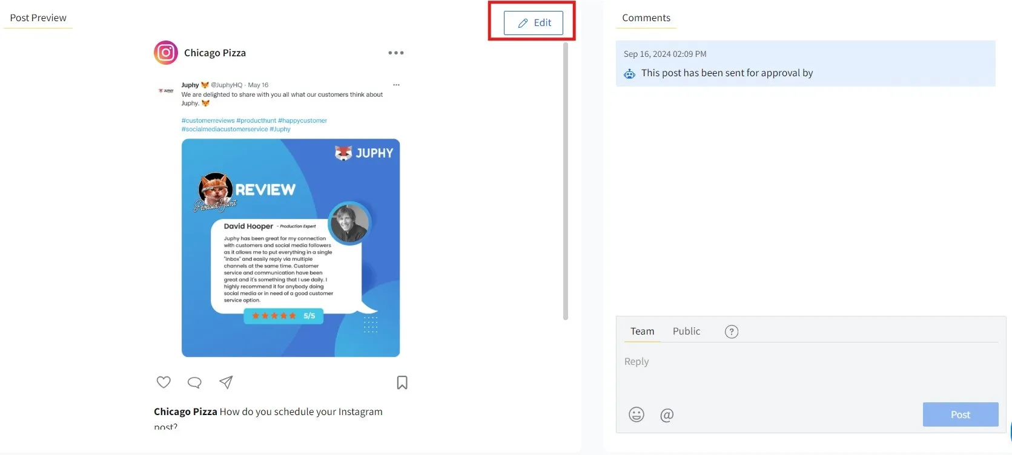Open the three-dot menu next to Chicago Pizza

(x=396, y=53)
